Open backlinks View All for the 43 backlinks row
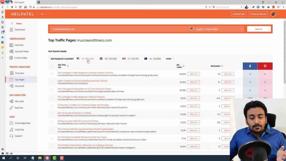The image size is (286, 161). coord(228,74)
